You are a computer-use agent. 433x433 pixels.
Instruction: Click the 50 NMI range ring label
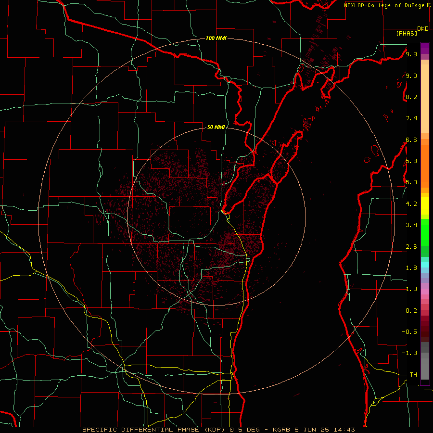[216, 127]
